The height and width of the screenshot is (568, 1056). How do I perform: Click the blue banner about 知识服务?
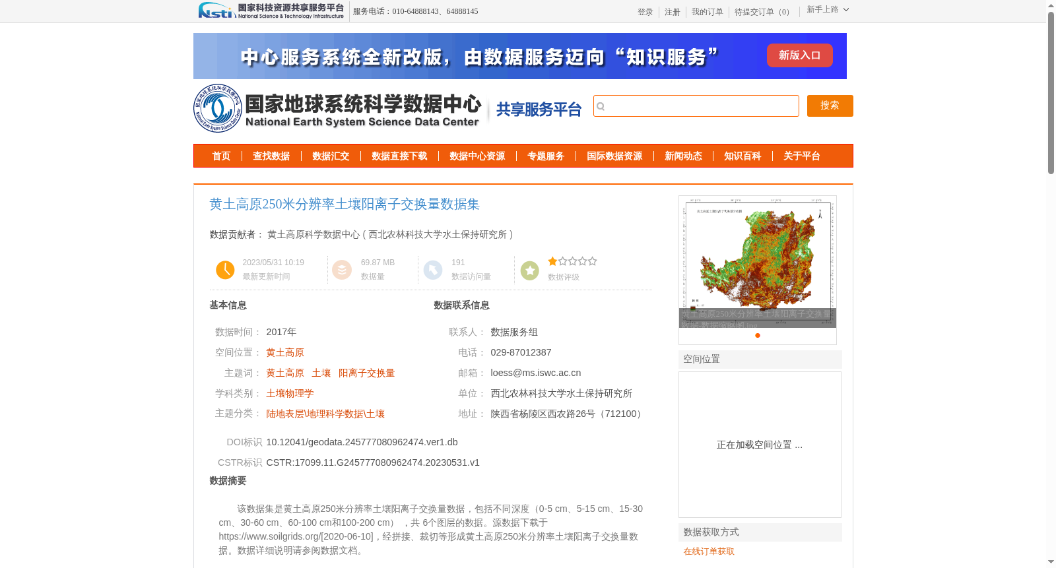point(520,56)
